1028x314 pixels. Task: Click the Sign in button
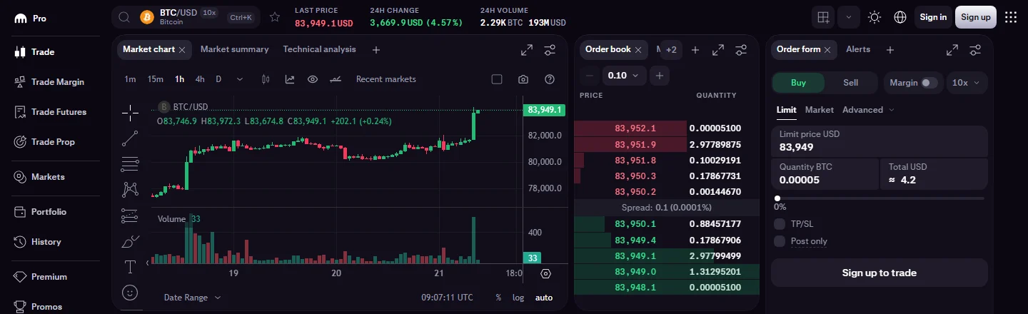click(x=933, y=17)
